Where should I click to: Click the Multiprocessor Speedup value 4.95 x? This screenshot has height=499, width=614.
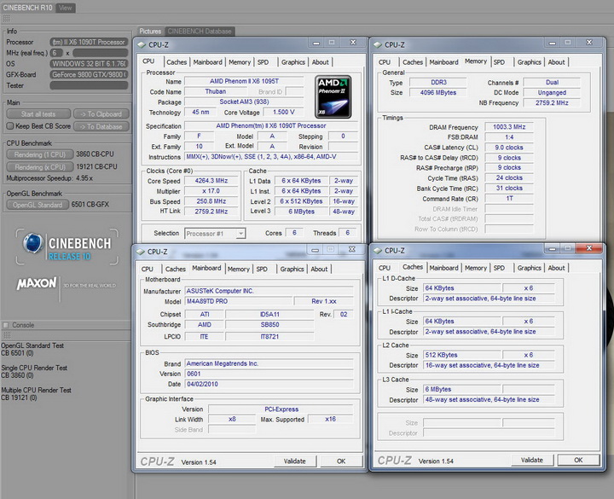84,178
